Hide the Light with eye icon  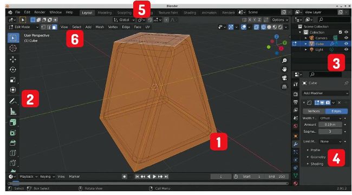(346, 50)
